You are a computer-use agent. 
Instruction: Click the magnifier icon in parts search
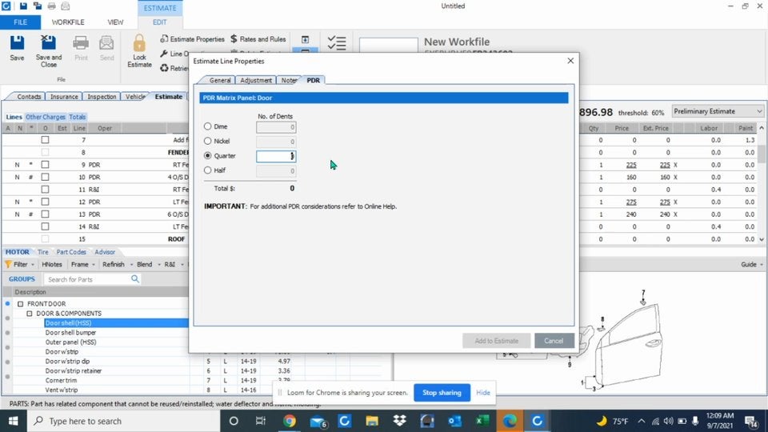point(135,279)
